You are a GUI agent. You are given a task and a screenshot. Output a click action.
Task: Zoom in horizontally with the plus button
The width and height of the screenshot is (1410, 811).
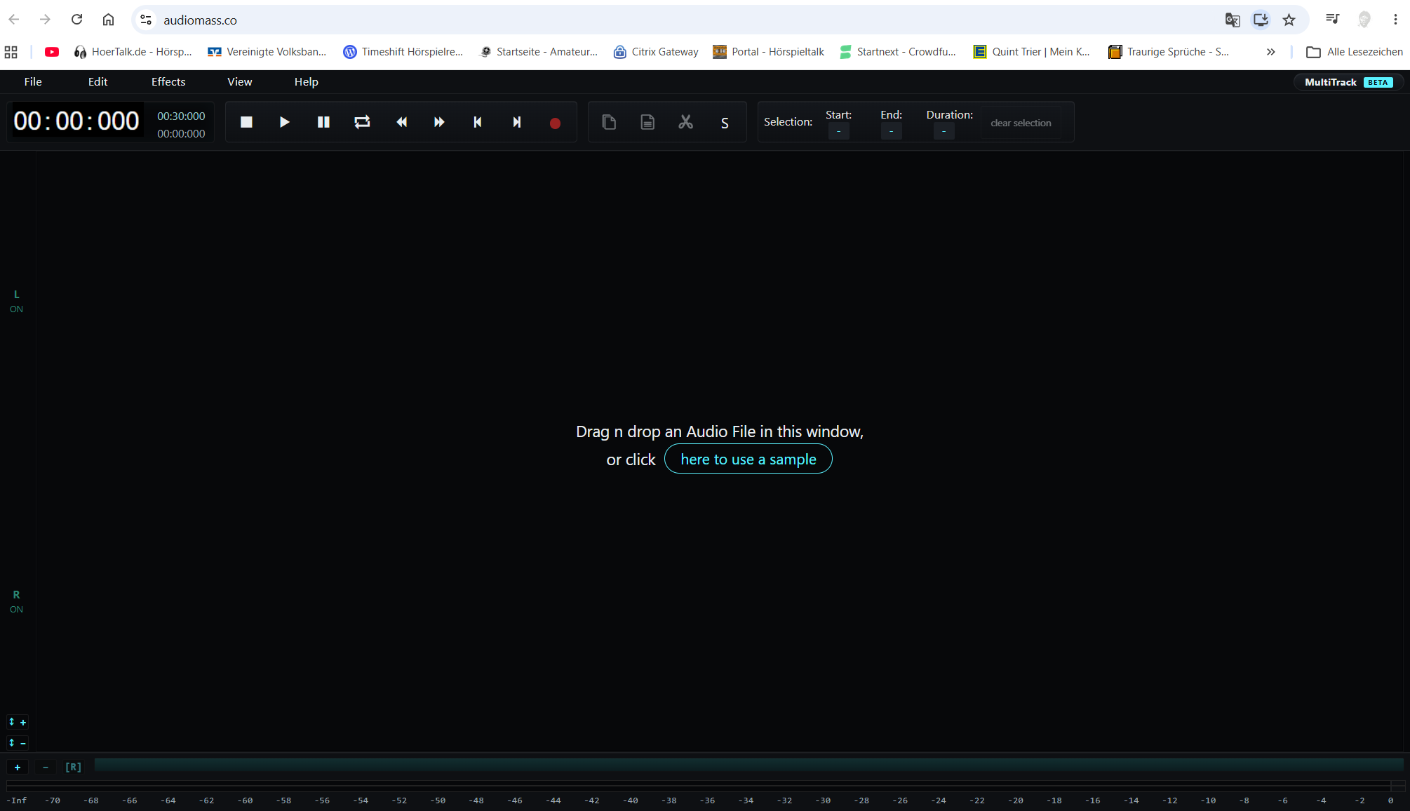[x=18, y=768]
